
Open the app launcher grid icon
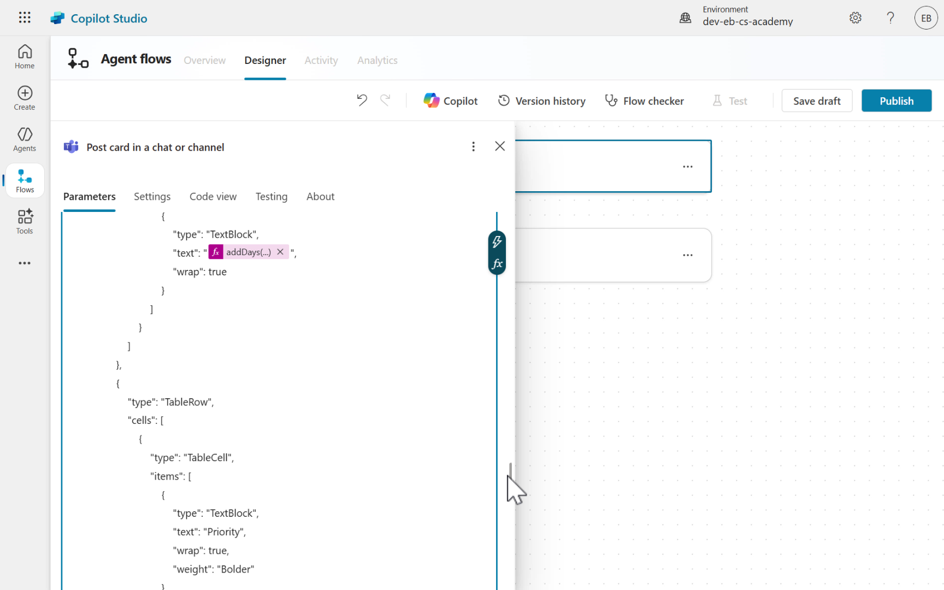pyautogui.click(x=25, y=18)
